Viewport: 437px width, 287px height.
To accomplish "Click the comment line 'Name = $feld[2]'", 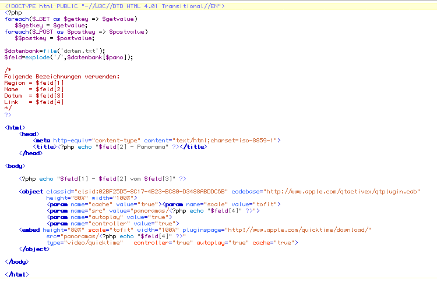I will pos(34,89).
